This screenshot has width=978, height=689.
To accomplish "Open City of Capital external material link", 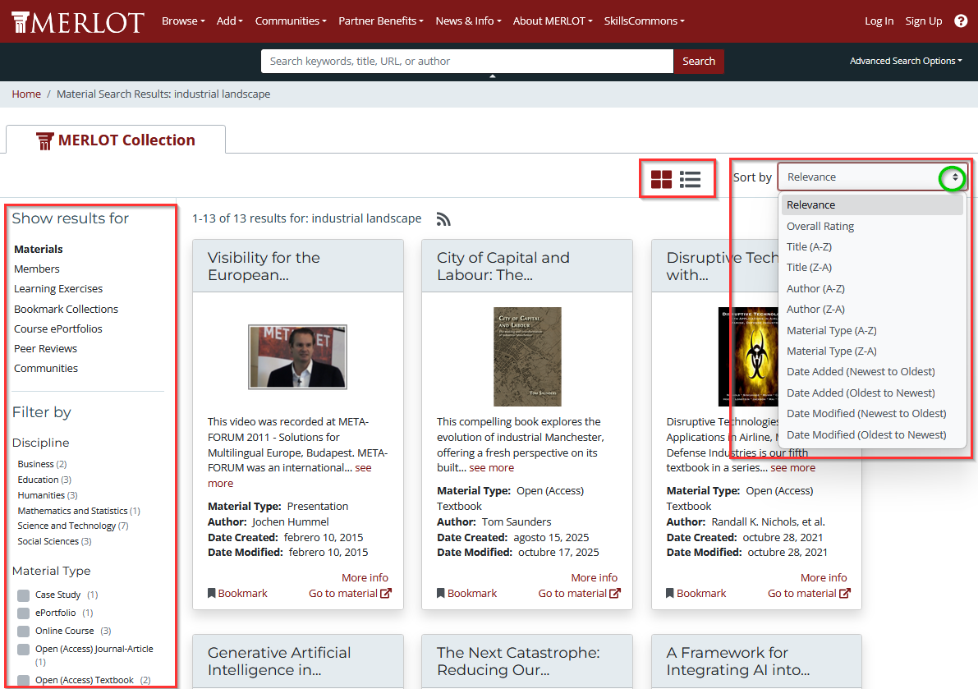I will click(579, 593).
